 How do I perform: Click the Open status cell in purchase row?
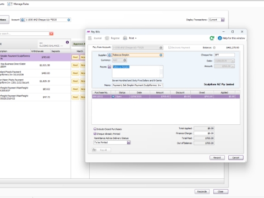122,96
